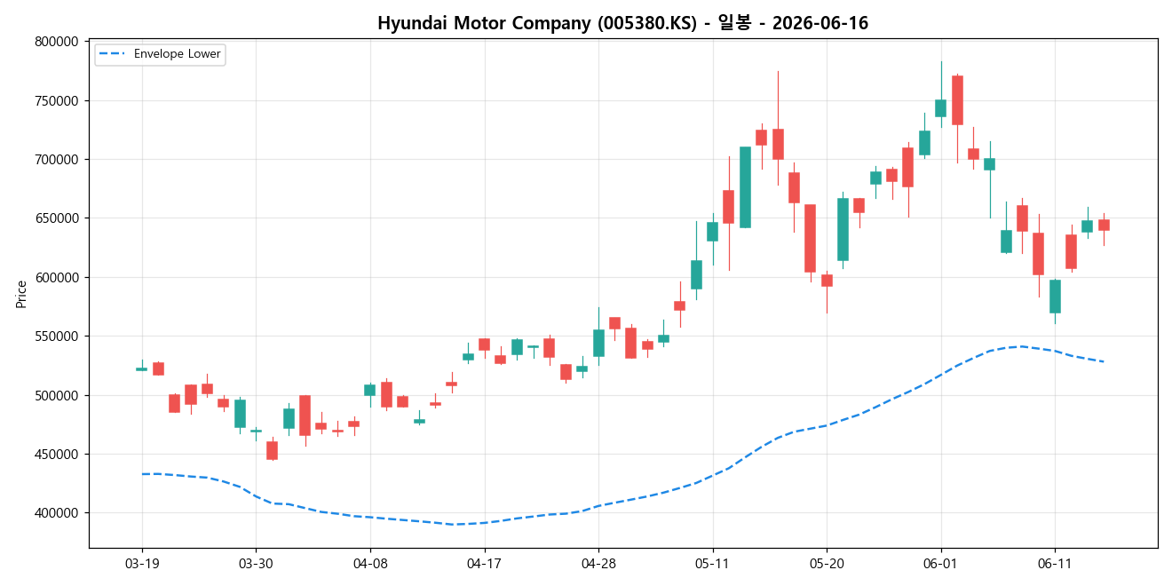Viewport: 1172px width, 586px height.
Task: Click the 650000 y-axis tick label
Action: pyautogui.click(x=56, y=218)
